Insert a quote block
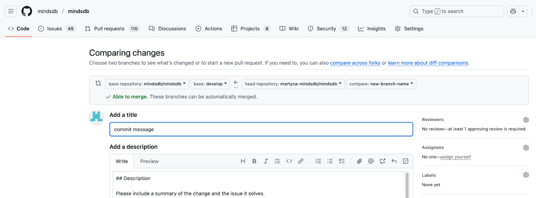Viewport: 536px width, 198px height. pos(277,161)
